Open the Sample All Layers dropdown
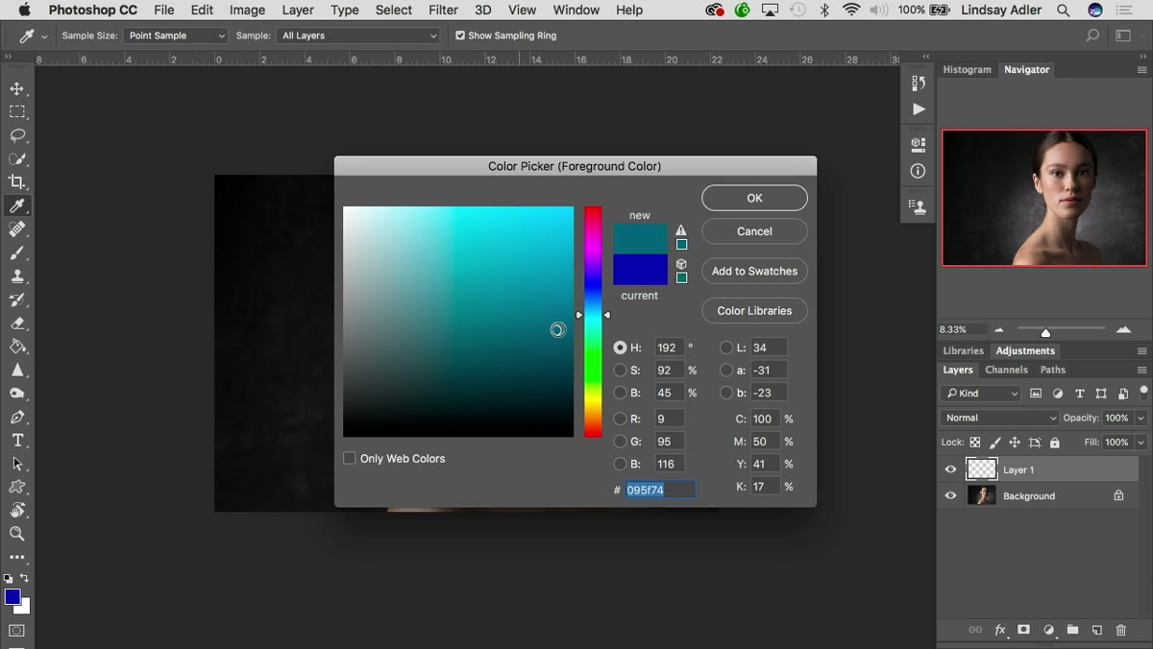The width and height of the screenshot is (1153, 649). [358, 36]
